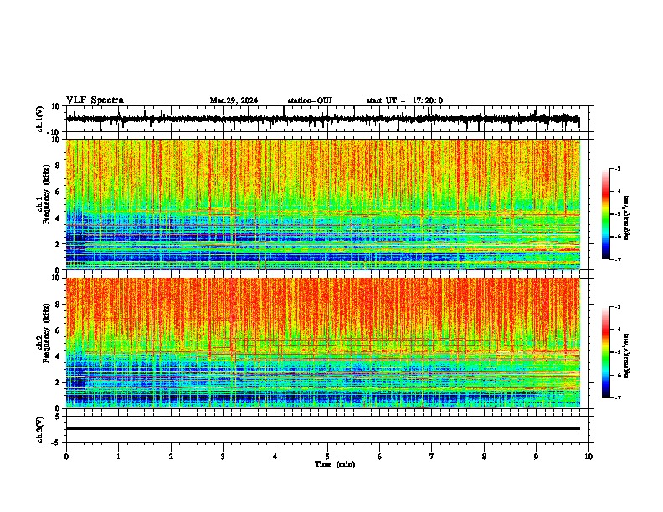The height and width of the screenshot is (512, 663).
Task: Click the "start UT = 17:20:0" text
Action: click(x=404, y=100)
